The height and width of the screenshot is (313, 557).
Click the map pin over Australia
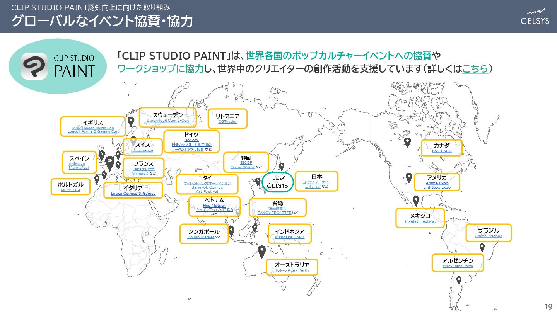tap(262, 252)
